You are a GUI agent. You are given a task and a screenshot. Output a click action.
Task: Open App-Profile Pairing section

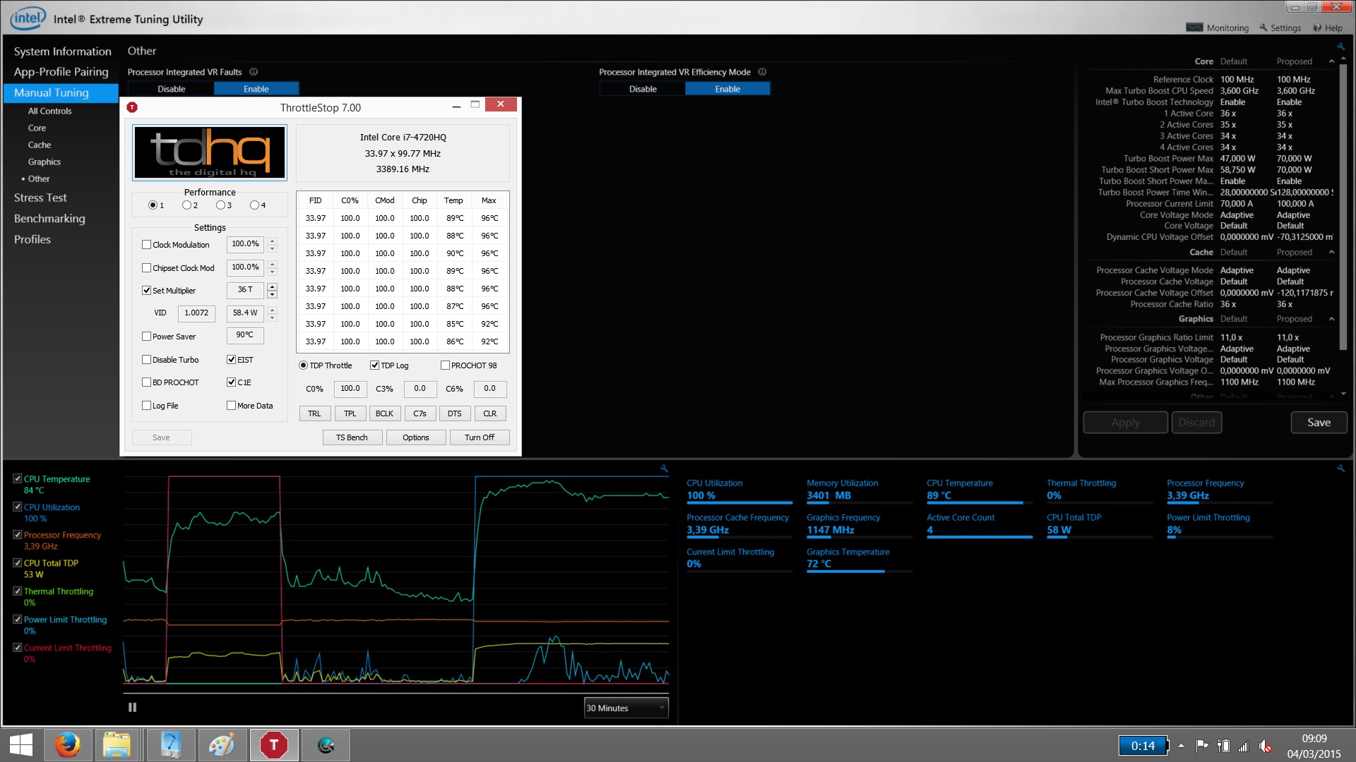tap(61, 72)
